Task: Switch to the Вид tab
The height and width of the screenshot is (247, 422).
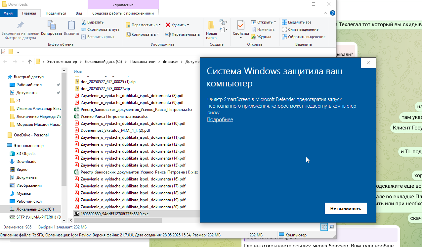Action: click(x=79, y=13)
